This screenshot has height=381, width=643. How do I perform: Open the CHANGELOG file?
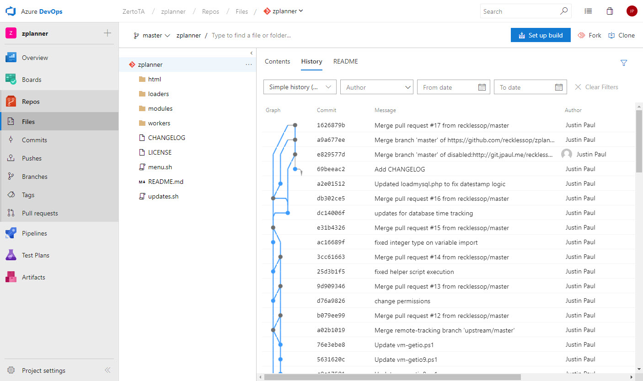pyautogui.click(x=166, y=138)
